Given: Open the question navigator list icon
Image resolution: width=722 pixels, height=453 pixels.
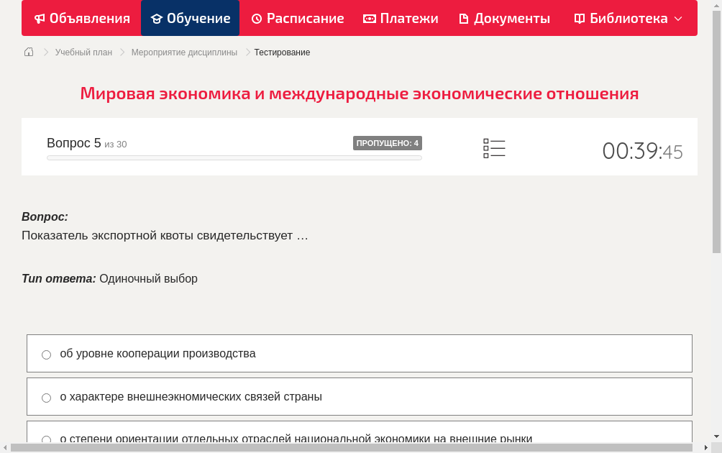Looking at the screenshot, I should pos(494,148).
